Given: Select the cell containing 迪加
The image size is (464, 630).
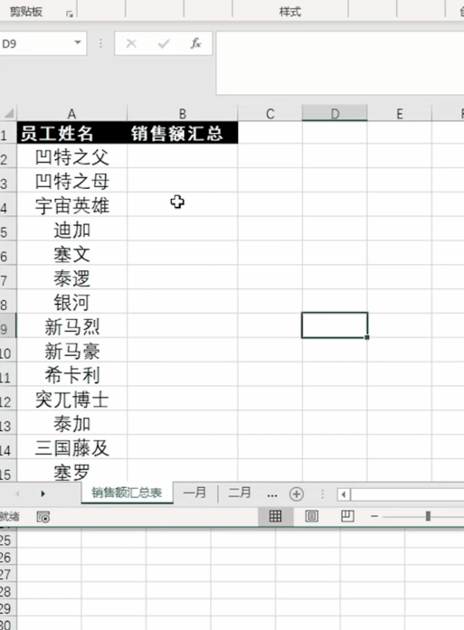Looking at the screenshot, I should (72, 230).
